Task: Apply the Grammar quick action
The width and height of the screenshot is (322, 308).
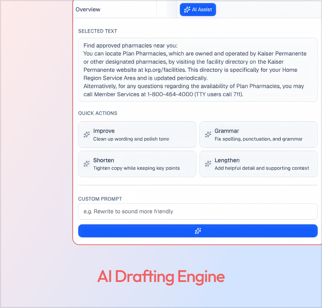Action: [x=259, y=134]
